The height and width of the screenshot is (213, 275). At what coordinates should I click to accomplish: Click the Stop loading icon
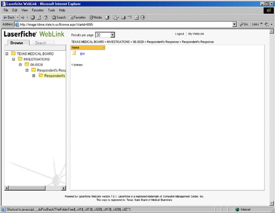[x=32, y=17]
